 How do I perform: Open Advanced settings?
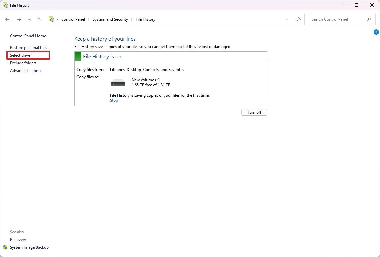pos(26,70)
